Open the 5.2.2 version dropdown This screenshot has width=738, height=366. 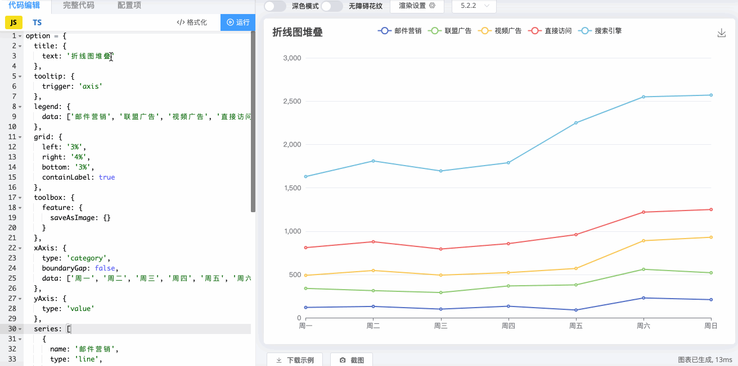point(474,6)
